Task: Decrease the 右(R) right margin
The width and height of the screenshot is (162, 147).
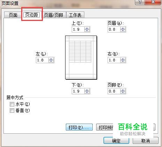Action: [x=123, y=61]
